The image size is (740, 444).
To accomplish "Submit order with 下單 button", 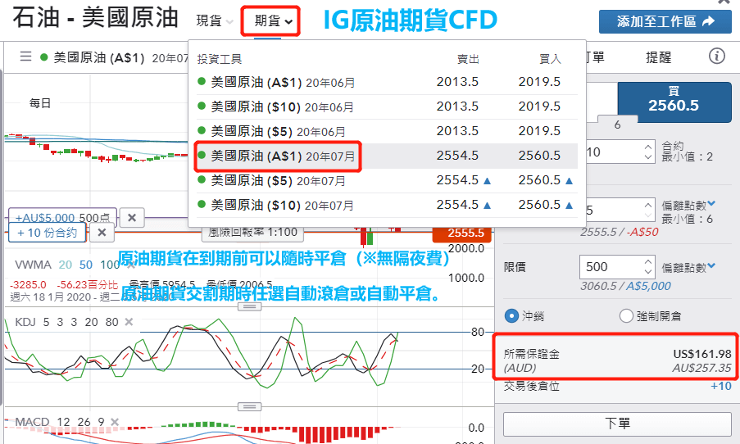I will coord(617,424).
